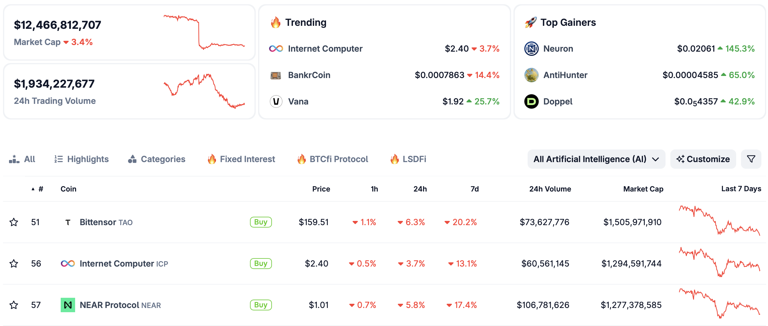Click the Doppel coin icon
This screenshot has width=768, height=326.
(x=531, y=101)
